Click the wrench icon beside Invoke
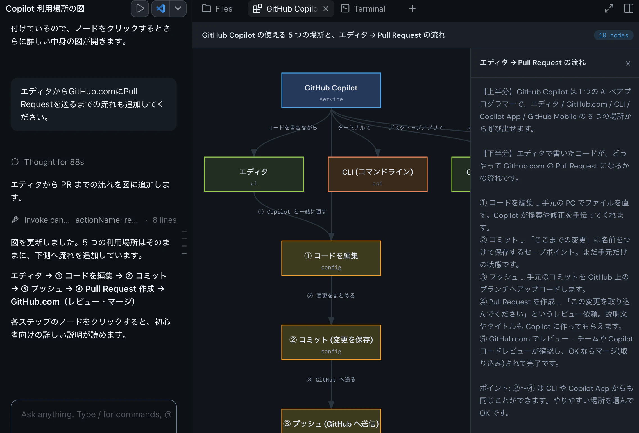This screenshot has width=639, height=433. point(15,220)
